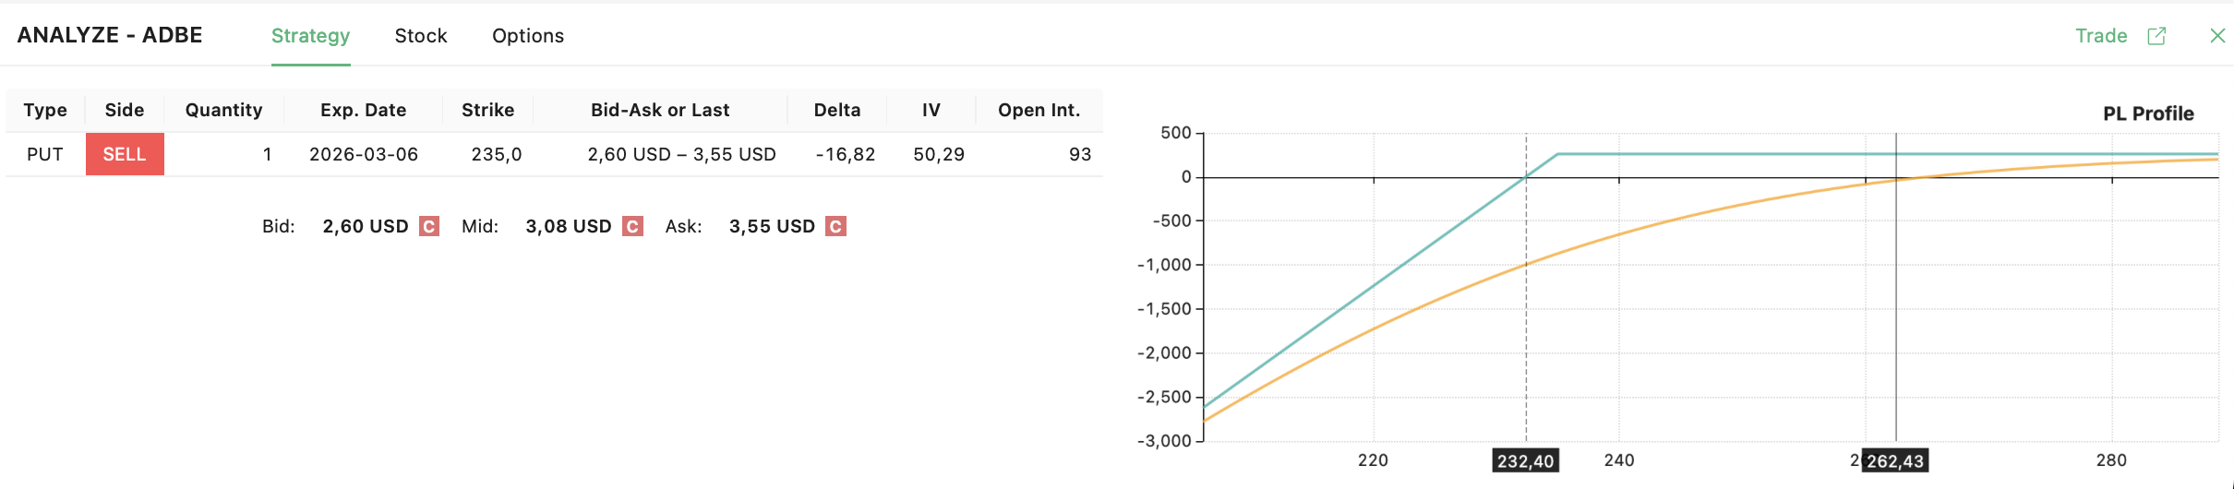Click the IV column header
The height and width of the screenshot is (489, 2234).
pyautogui.click(x=931, y=111)
